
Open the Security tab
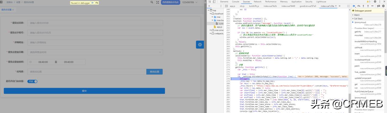[x=309, y=2]
